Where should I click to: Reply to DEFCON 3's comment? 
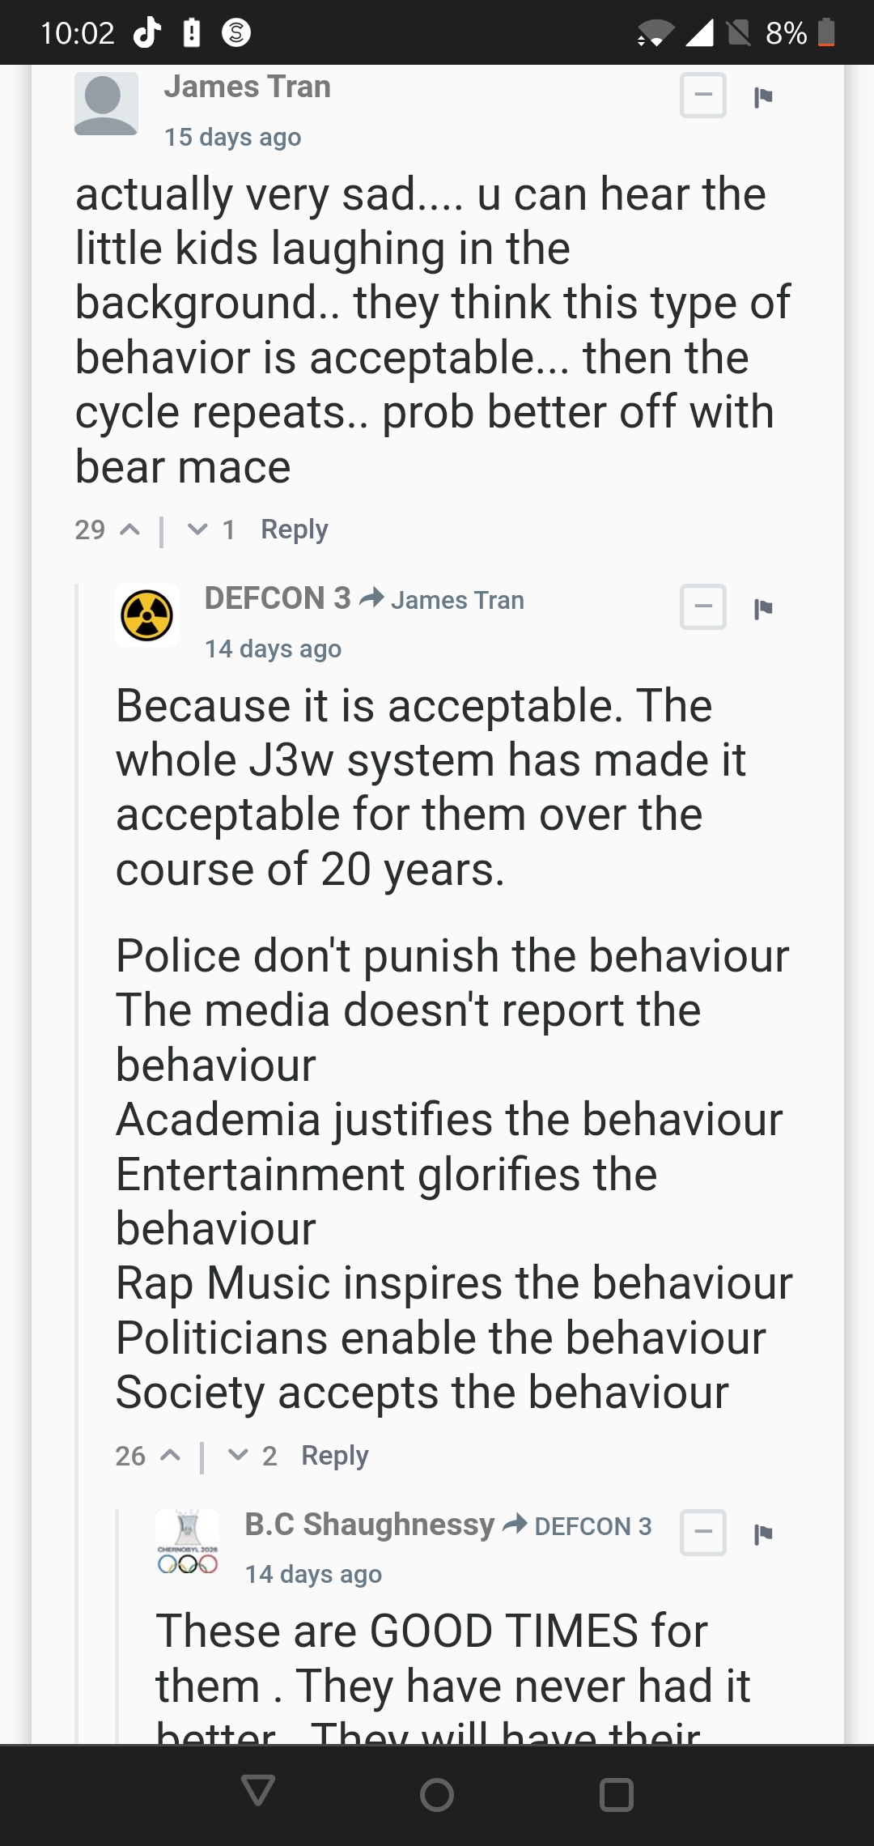click(x=335, y=1456)
